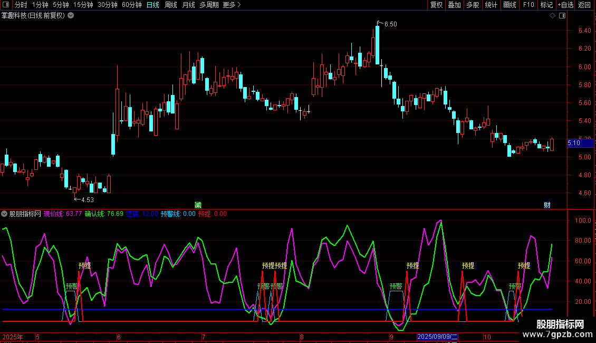Click the 6.50 high price label
Viewport: 596px width, 343px height.
coord(391,24)
